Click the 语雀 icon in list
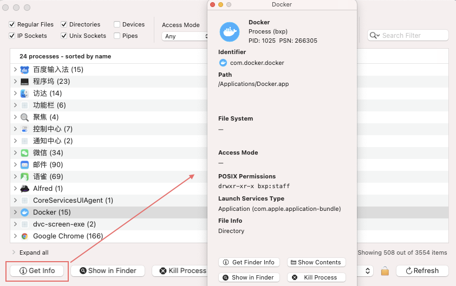This screenshot has width=456, height=286. coord(25,177)
